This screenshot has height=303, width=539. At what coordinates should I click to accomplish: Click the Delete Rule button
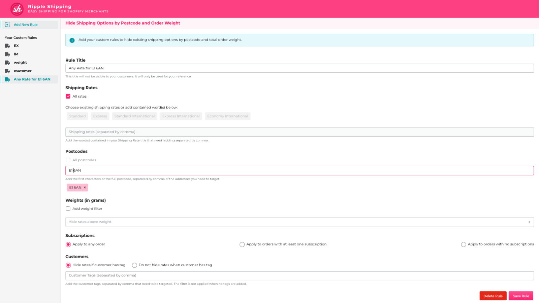(x=493, y=296)
